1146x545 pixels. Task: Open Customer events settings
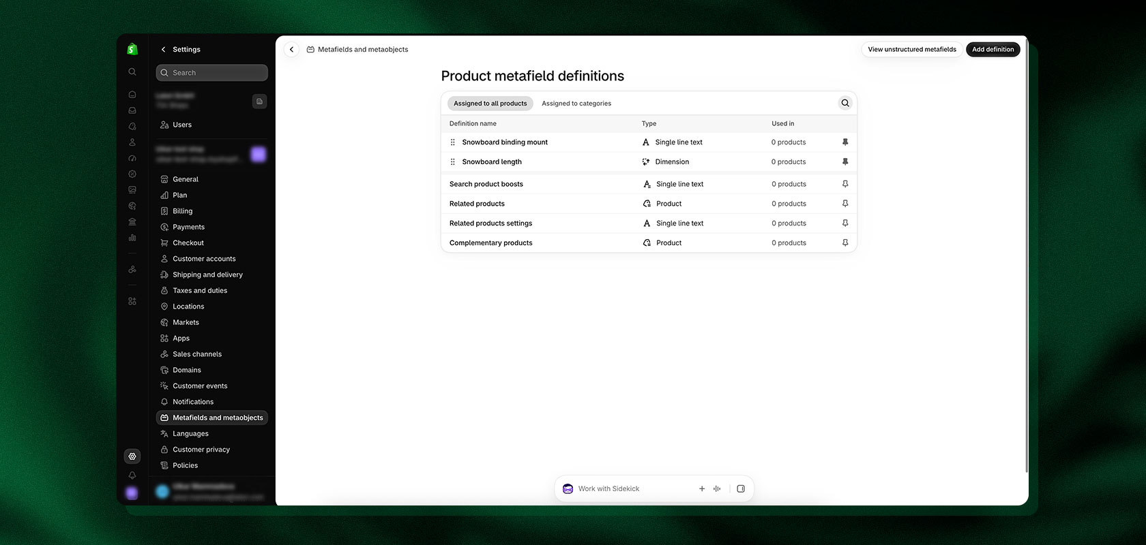click(211, 386)
